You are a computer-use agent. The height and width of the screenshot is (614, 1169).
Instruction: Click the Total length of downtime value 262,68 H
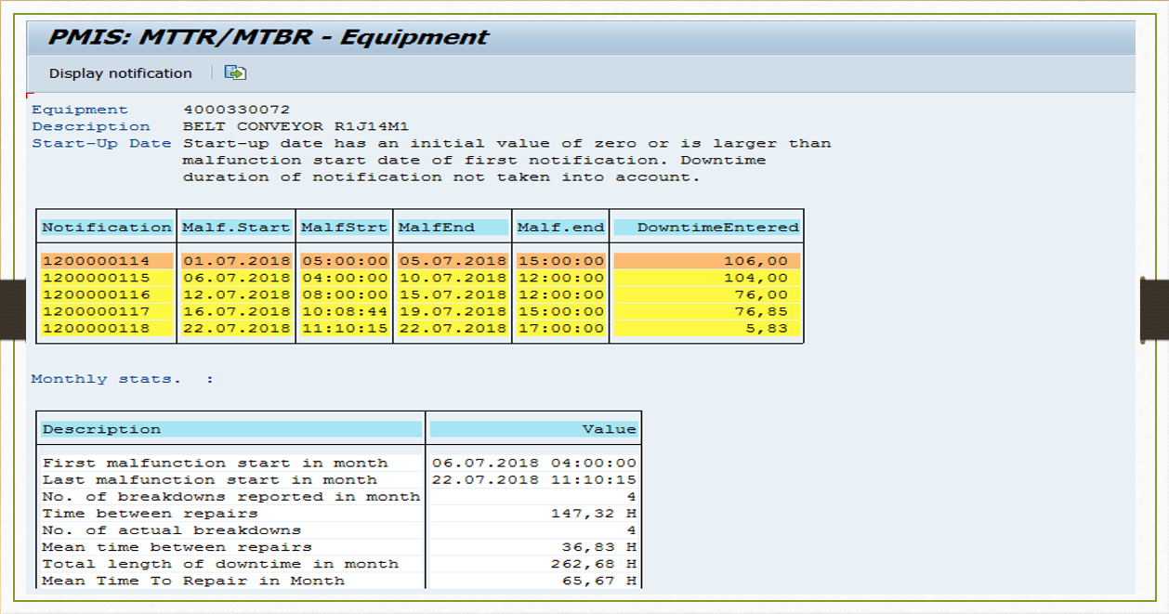click(x=595, y=564)
